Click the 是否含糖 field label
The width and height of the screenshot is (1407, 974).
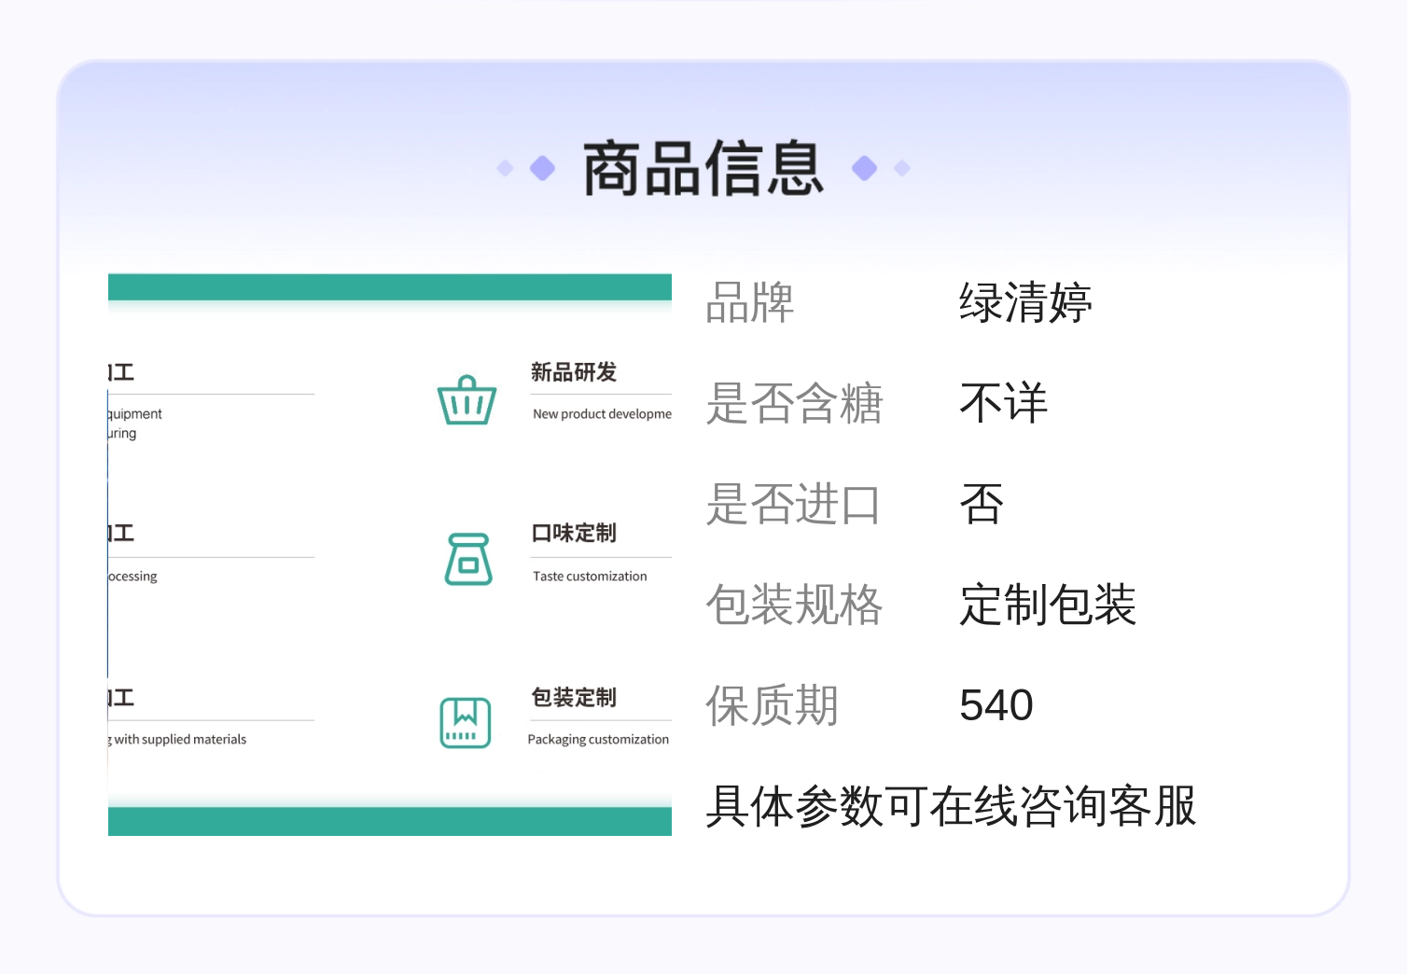click(794, 403)
